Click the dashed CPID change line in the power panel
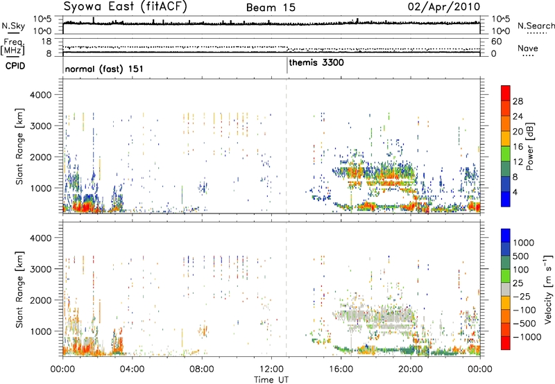Image resolution: width=555 pixels, height=384 pixels. tap(287, 146)
